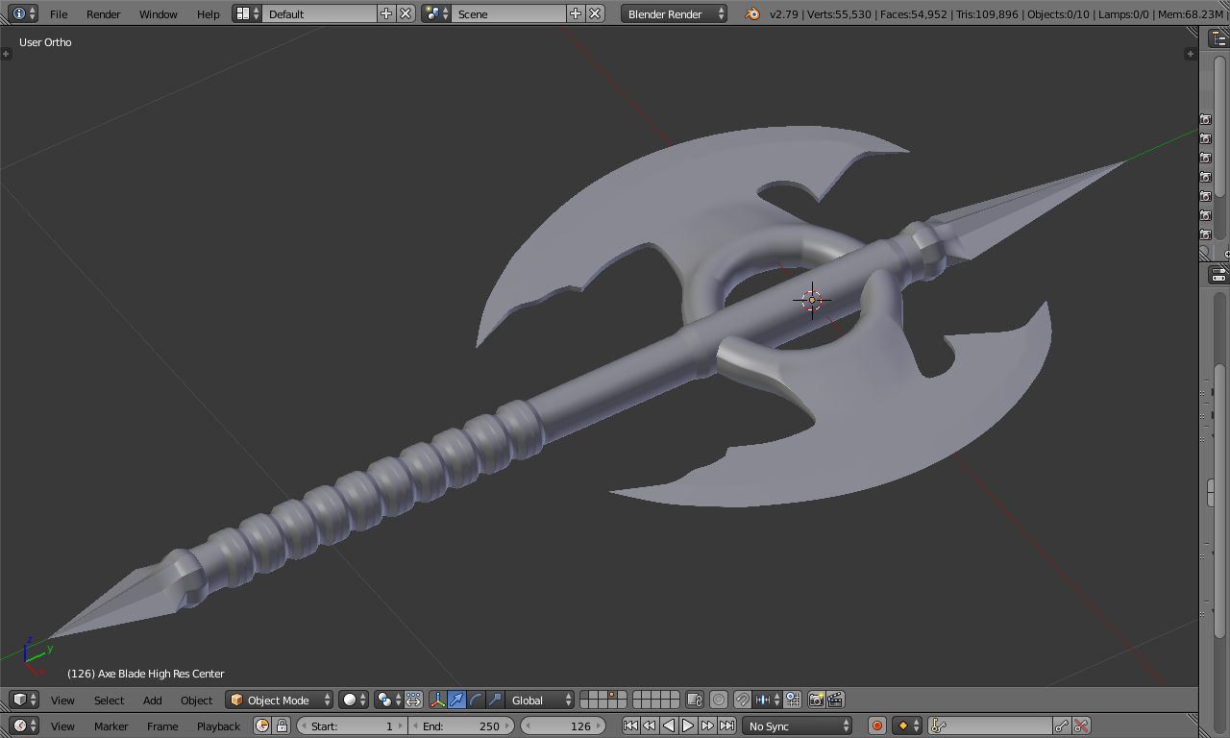Toggle use preview range clock icon
The image size is (1230, 738).
pyautogui.click(x=262, y=726)
